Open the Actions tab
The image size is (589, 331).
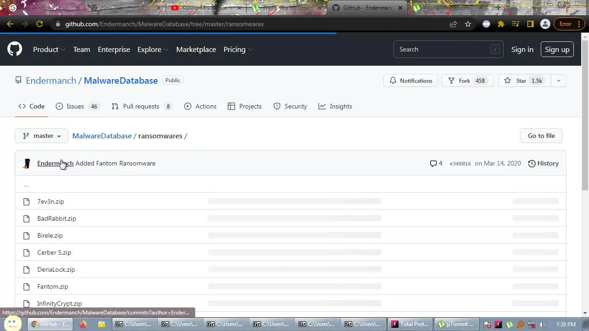click(200, 106)
